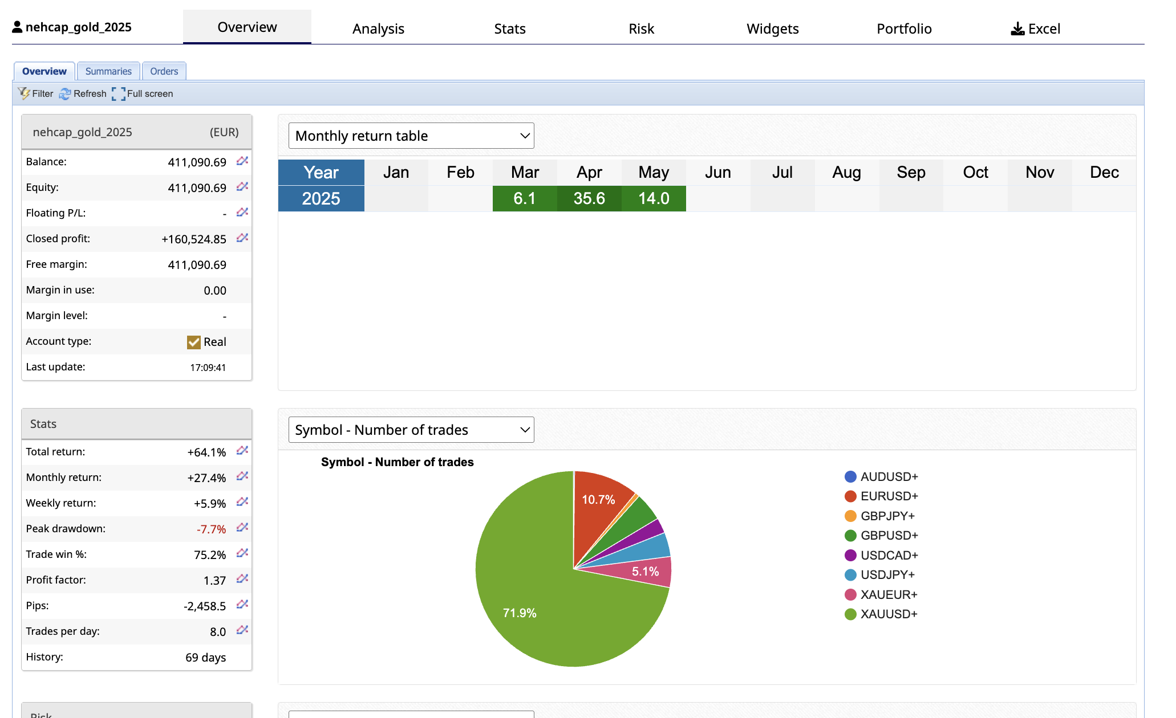Open the Monthly return table dropdown

[411, 136]
